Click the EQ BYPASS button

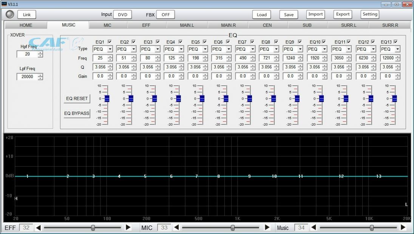point(77,113)
